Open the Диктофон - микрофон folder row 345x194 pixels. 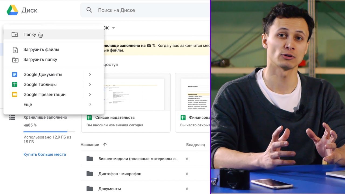point(145,174)
